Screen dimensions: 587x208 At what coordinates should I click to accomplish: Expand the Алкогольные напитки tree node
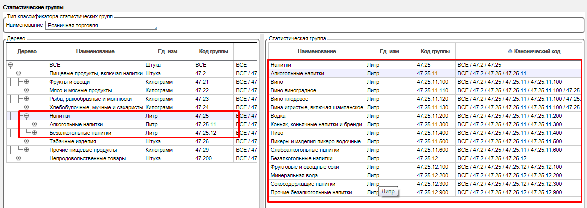coord(35,124)
